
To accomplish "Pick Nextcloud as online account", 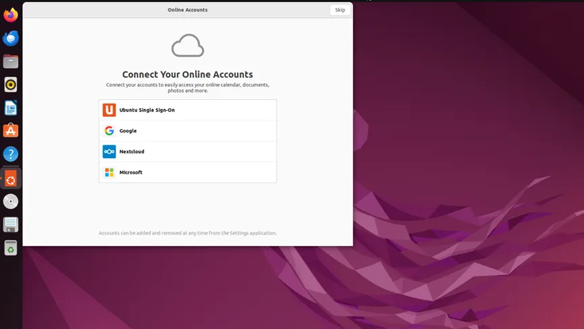I will coord(188,151).
